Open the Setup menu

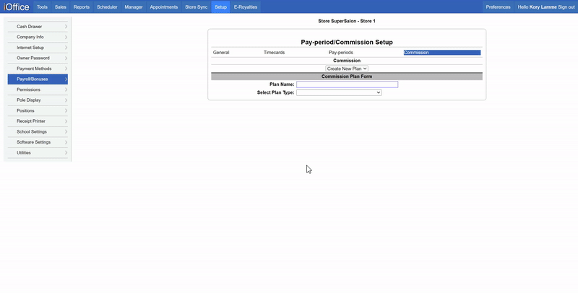[221, 7]
